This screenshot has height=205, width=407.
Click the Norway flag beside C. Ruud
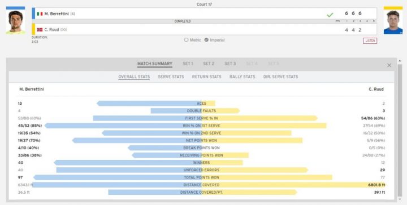[40, 30]
